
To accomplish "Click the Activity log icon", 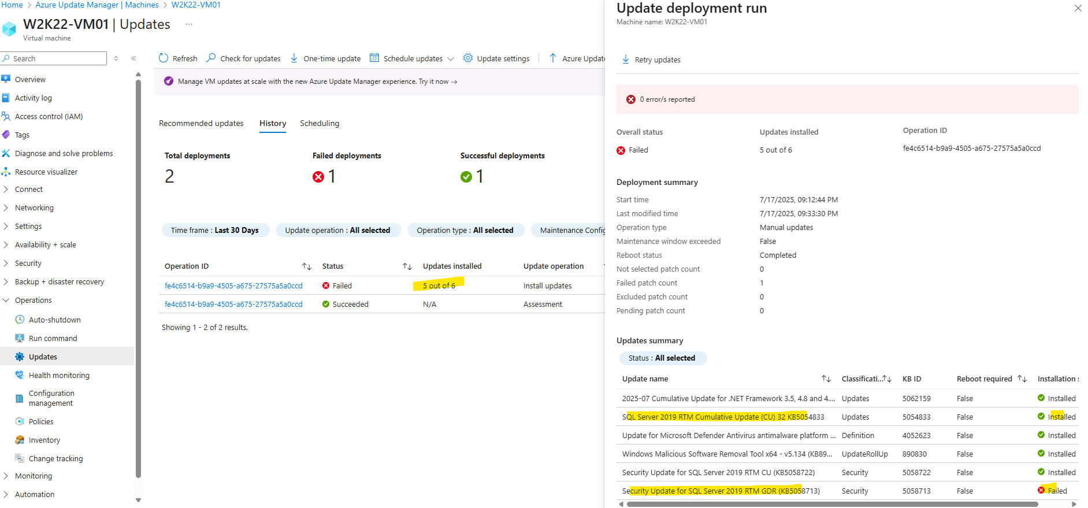I will pos(6,98).
